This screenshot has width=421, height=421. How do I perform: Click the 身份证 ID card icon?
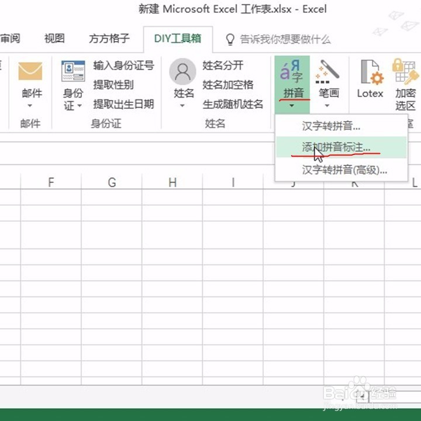73,71
